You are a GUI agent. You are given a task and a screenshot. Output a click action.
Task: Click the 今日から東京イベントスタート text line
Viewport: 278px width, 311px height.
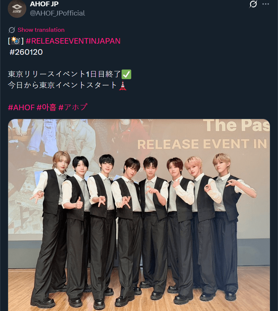(x=62, y=85)
